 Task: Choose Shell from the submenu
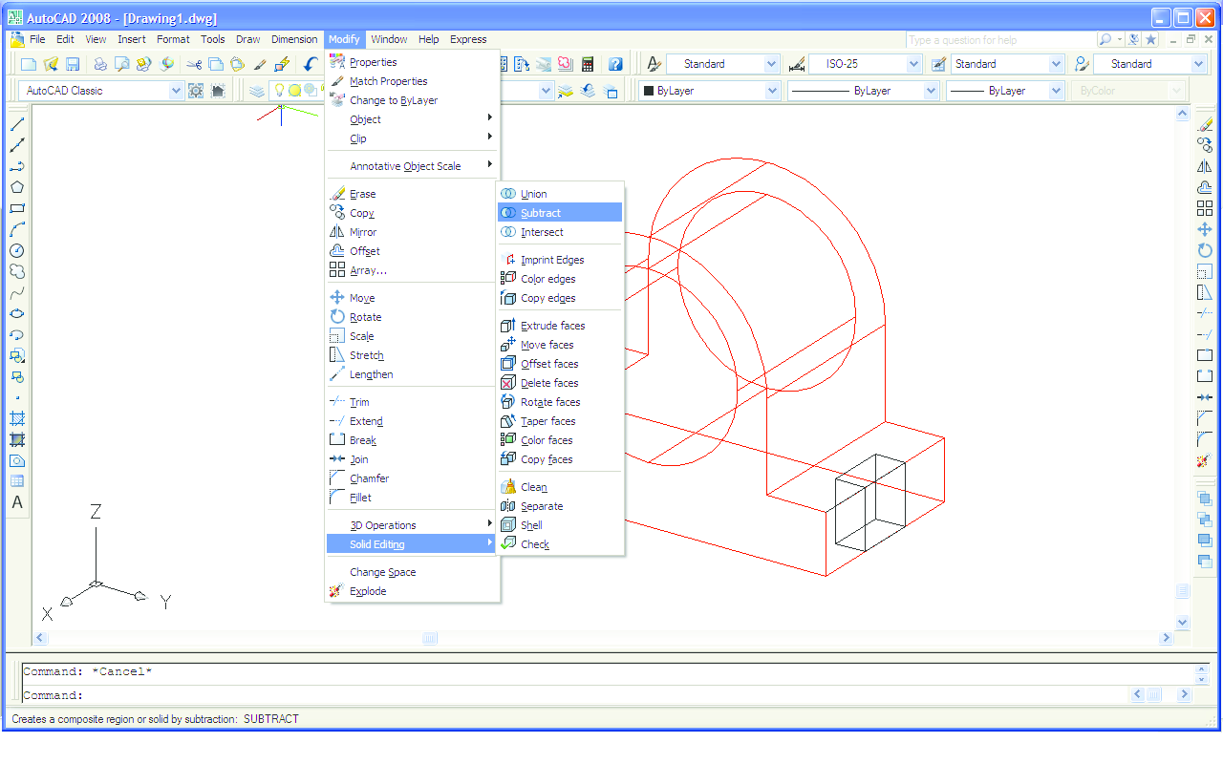pos(561,525)
